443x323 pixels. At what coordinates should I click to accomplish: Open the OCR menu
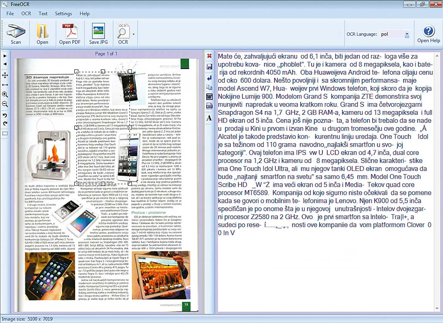[x=26, y=14]
